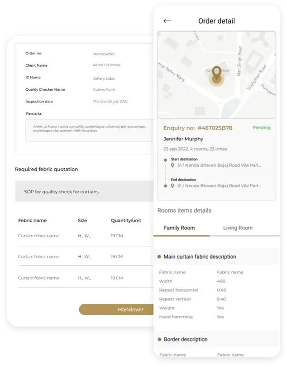Click the Weight value Yes

coord(220,308)
